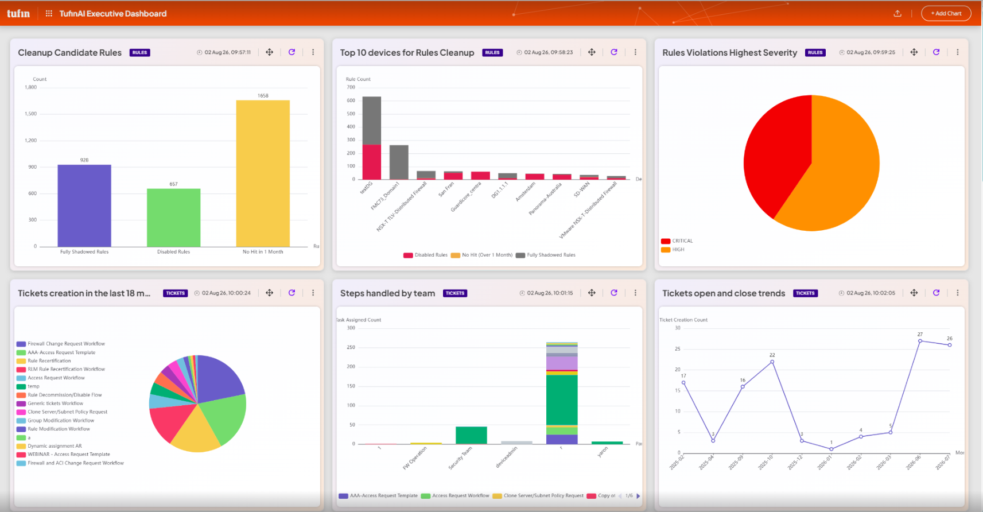Viewport: 983px width, 512px height.
Task: Click the export/share icon in header
Action: pos(897,13)
